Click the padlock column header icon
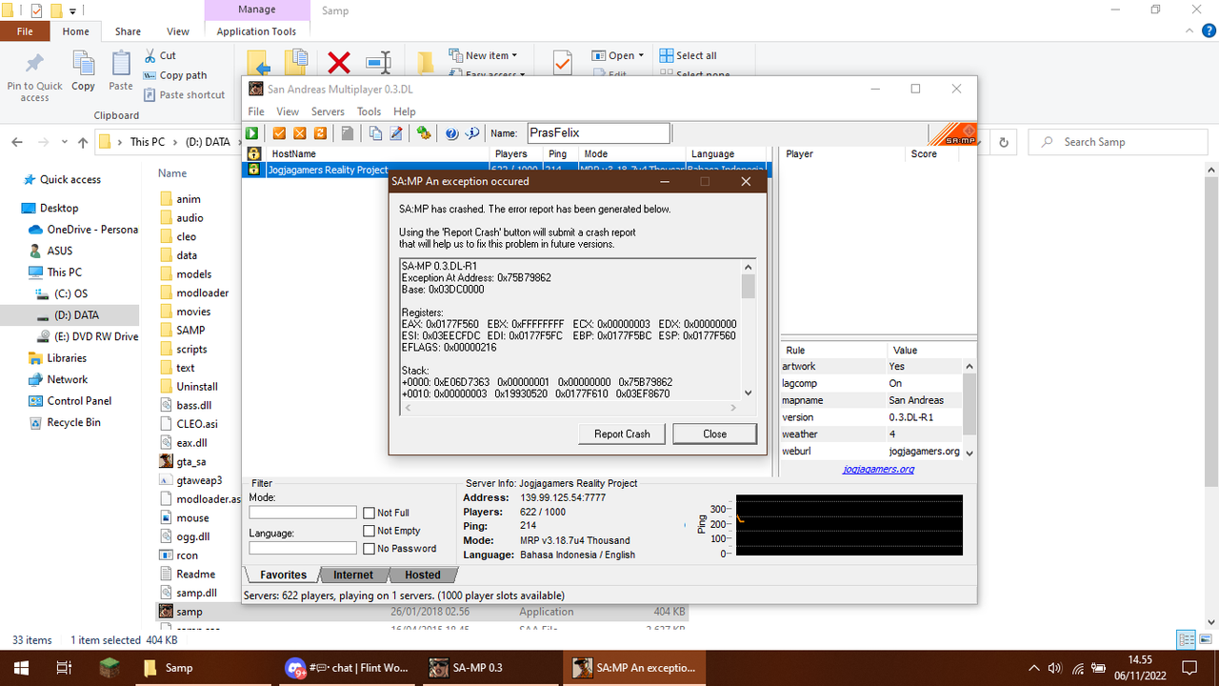The height and width of the screenshot is (686, 1219). click(x=254, y=153)
